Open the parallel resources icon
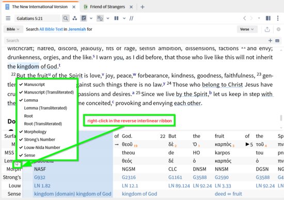This screenshot has width=284, height=200. (x=75, y=18)
